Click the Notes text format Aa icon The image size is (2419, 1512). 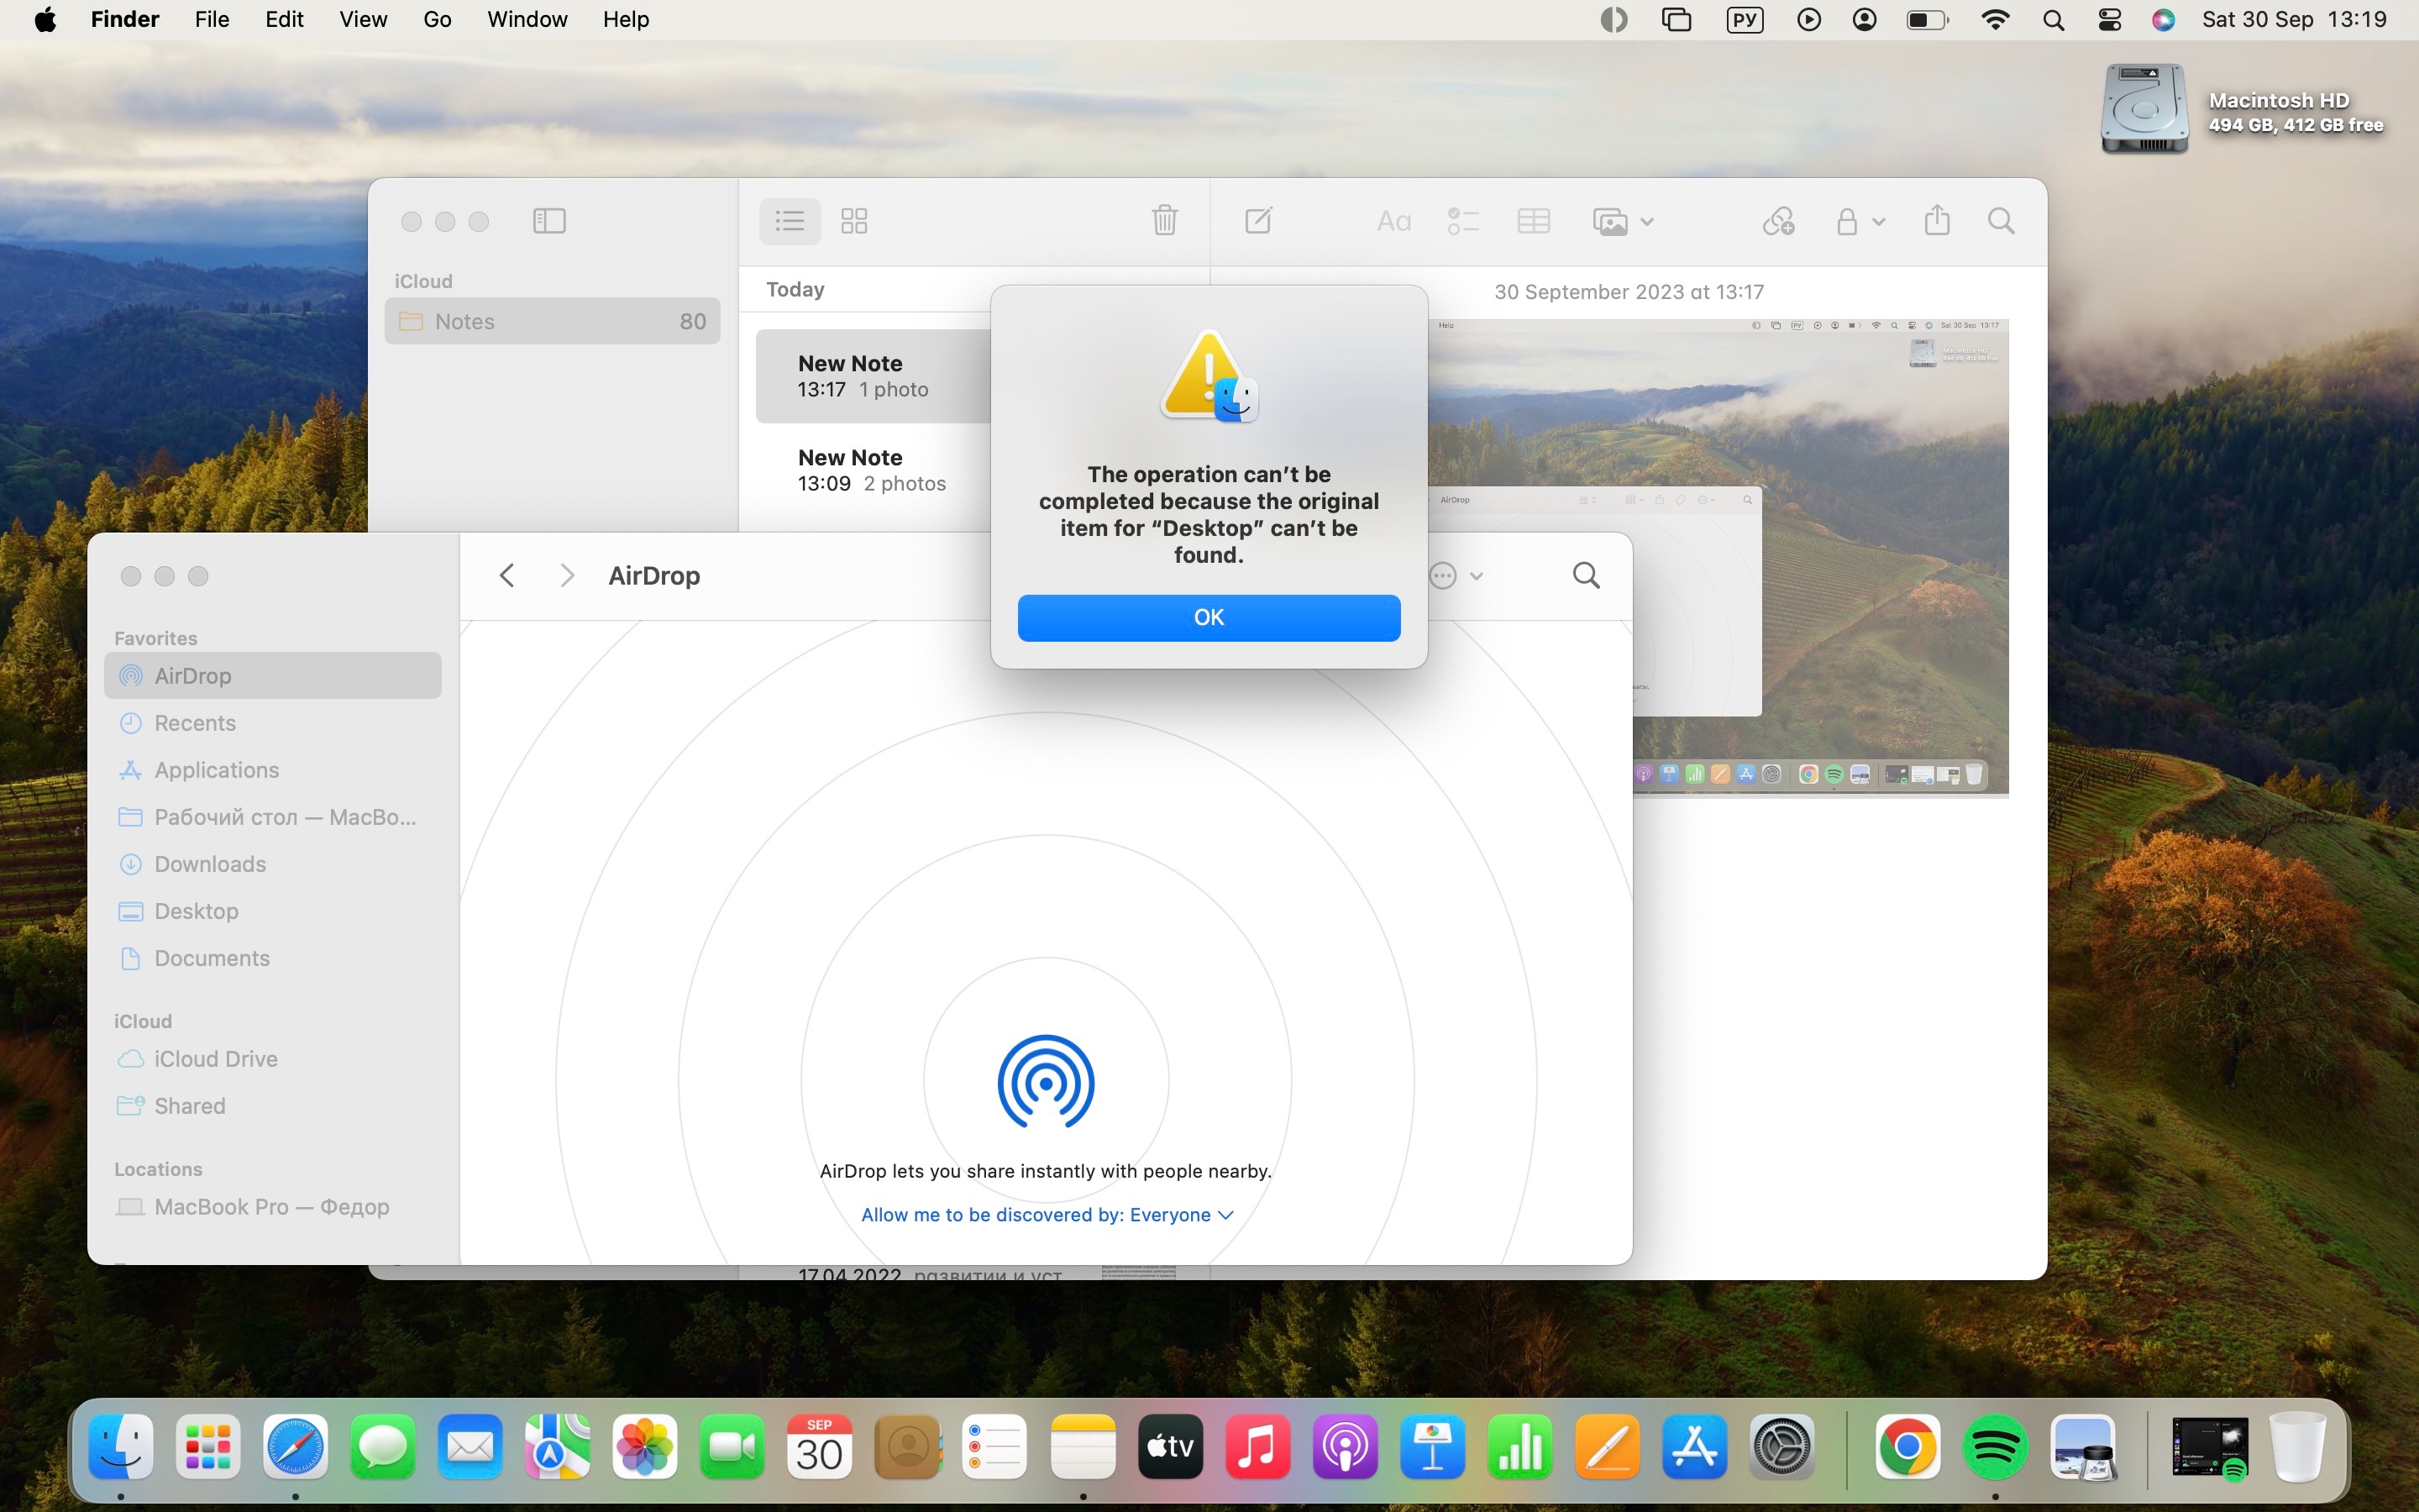1393,221
